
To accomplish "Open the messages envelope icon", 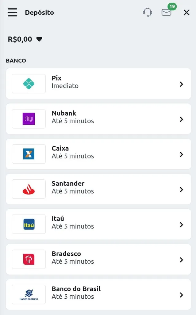I will 166,12.
